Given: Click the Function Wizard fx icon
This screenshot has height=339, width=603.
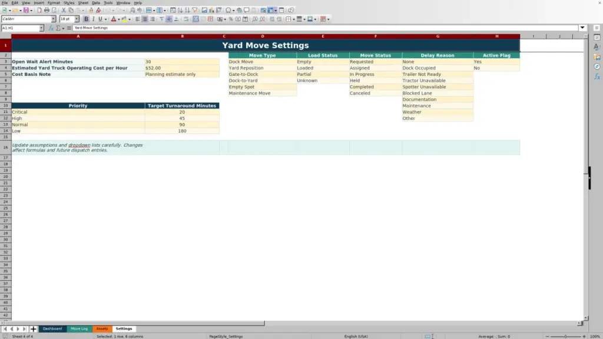Looking at the screenshot, I should pyautogui.click(x=51, y=28).
